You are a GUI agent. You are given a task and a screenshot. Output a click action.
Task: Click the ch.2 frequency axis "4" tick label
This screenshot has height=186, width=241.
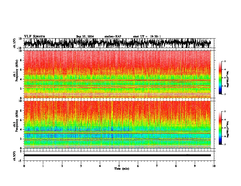pos(21,129)
